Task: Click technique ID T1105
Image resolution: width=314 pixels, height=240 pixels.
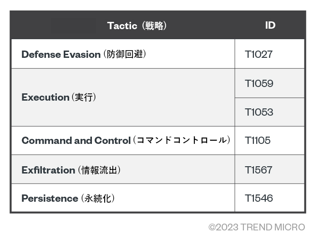Action: click(x=258, y=140)
